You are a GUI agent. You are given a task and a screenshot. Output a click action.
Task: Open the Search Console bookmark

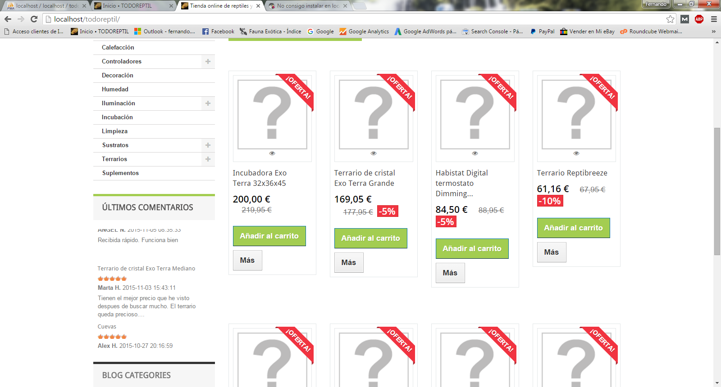point(493,31)
